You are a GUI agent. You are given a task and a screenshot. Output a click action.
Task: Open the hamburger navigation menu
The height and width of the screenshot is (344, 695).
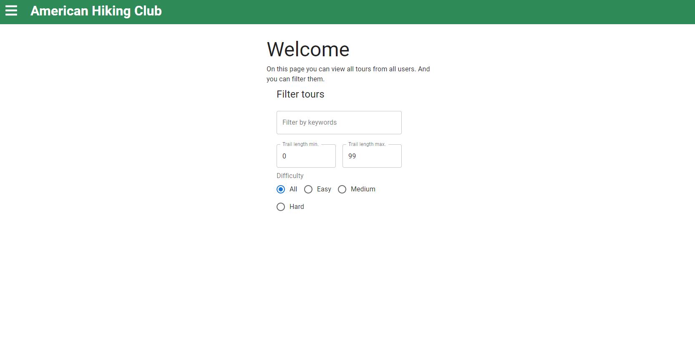pyautogui.click(x=11, y=11)
